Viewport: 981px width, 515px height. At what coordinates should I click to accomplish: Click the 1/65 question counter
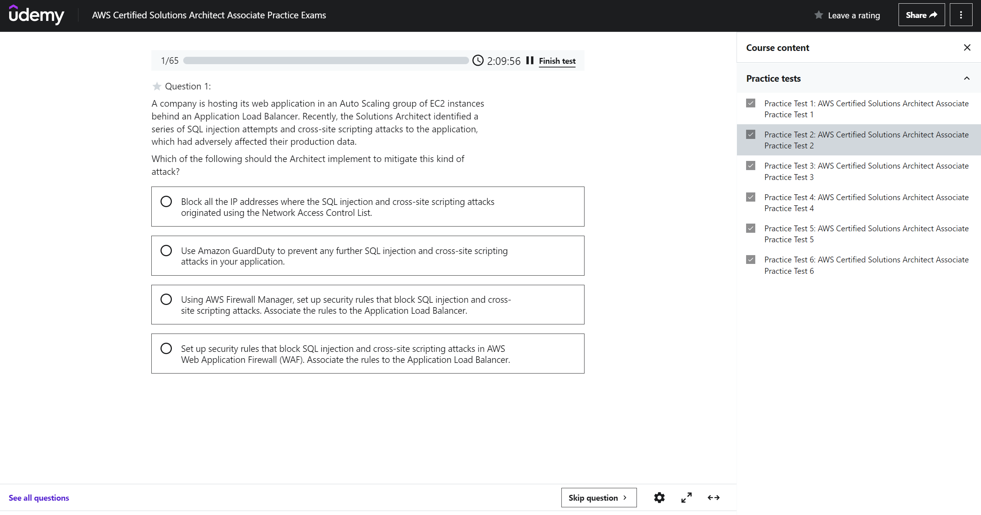[x=169, y=60]
